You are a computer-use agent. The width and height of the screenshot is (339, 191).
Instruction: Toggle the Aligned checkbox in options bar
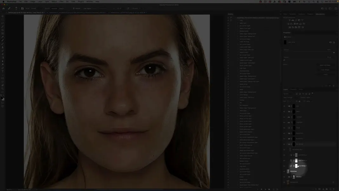(74, 9)
